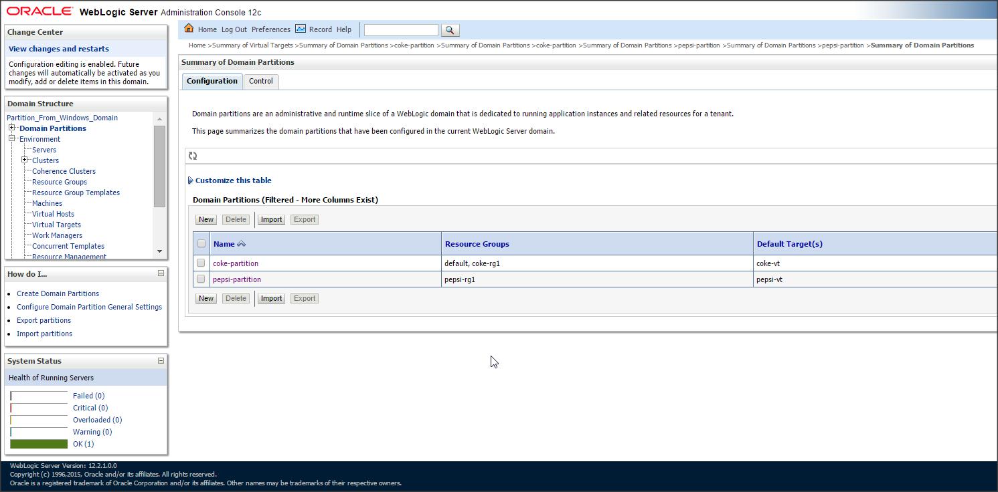Viewport: 998px width, 492px height.
Task: Switch to the Control tab
Action: tap(260, 81)
